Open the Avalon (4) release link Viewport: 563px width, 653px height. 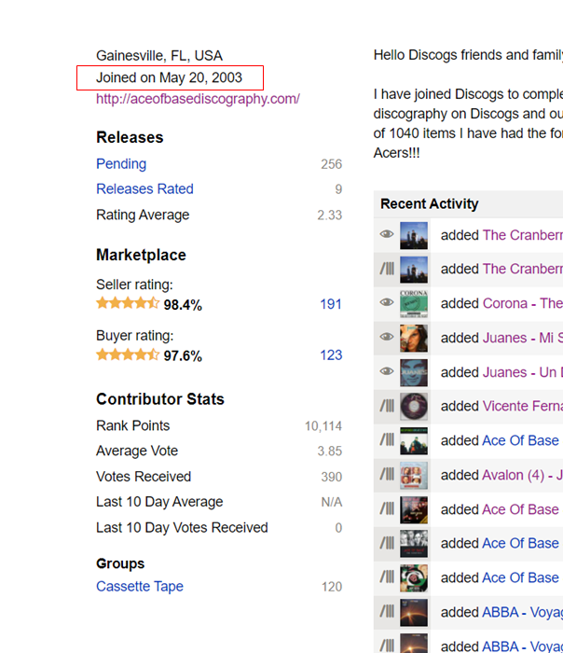522,475
